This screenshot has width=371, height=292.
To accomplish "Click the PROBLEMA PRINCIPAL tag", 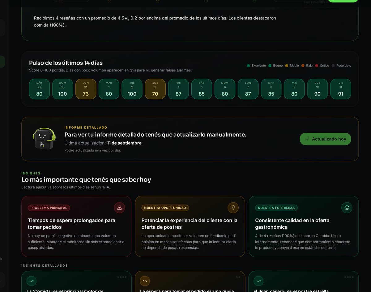I will (49, 208).
